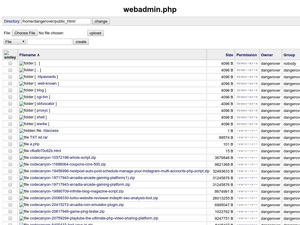
Task: Check the box for the shell folder
Action: (10, 117)
